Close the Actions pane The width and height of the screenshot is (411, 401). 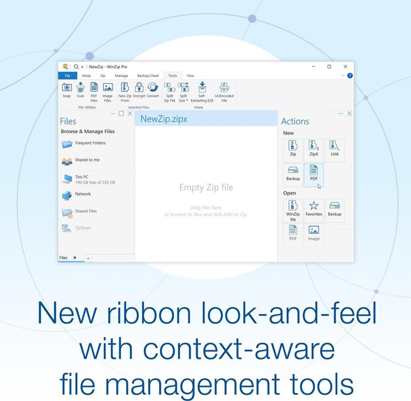[349, 114]
